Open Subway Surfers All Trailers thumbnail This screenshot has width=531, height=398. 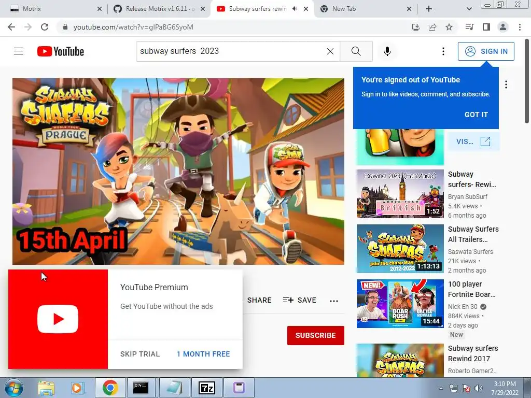pyautogui.click(x=400, y=249)
